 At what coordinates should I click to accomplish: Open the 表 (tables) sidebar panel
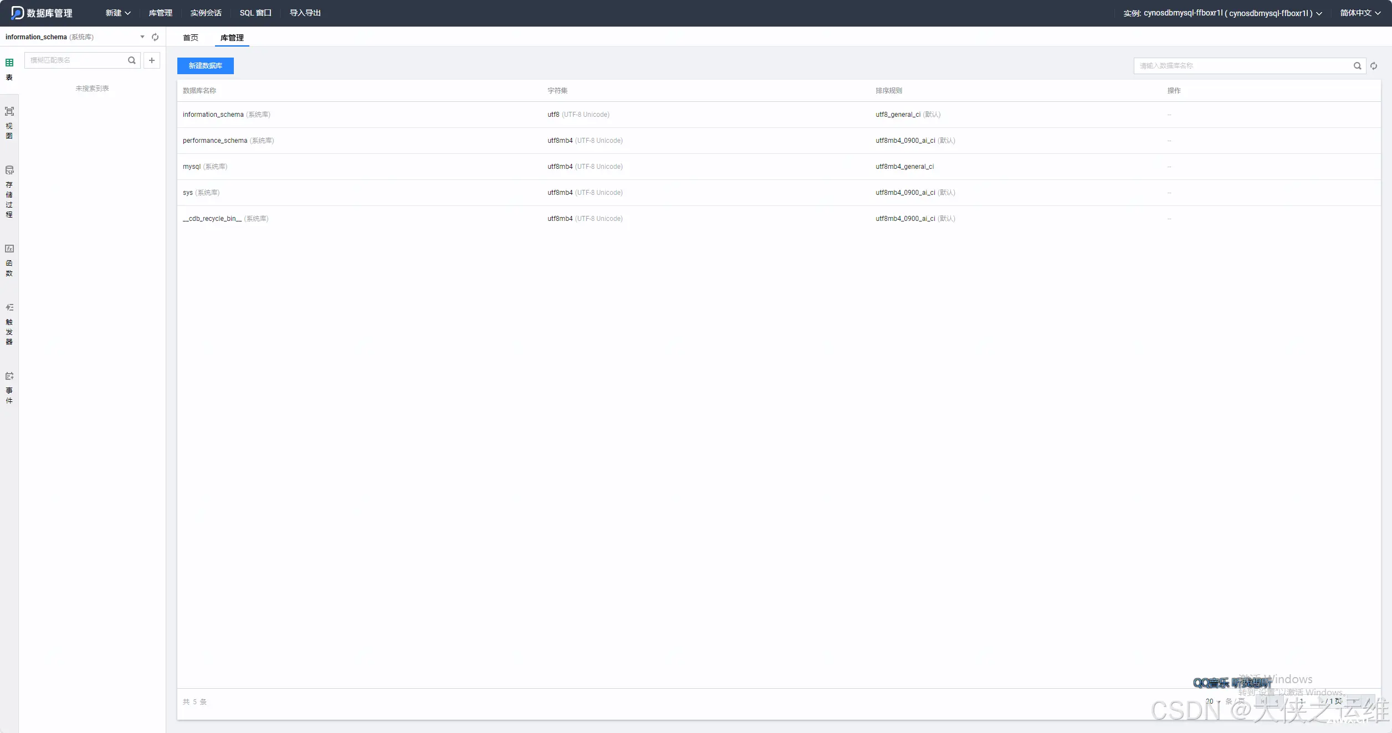point(9,69)
